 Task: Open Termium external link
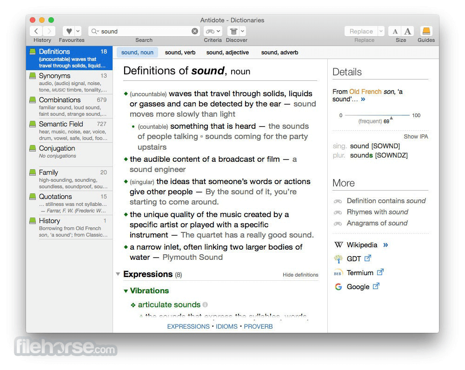[360, 273]
